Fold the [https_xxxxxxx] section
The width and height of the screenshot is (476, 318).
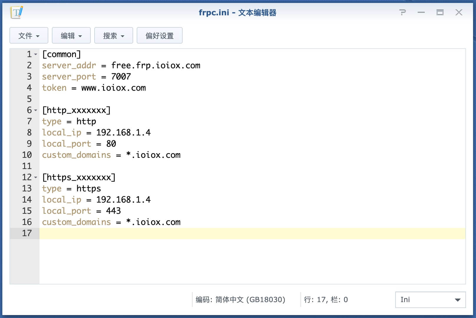(x=36, y=178)
